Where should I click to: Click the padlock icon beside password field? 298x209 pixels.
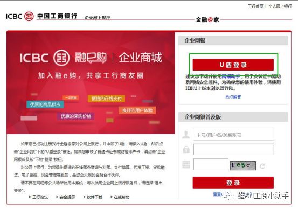[x=186, y=149]
